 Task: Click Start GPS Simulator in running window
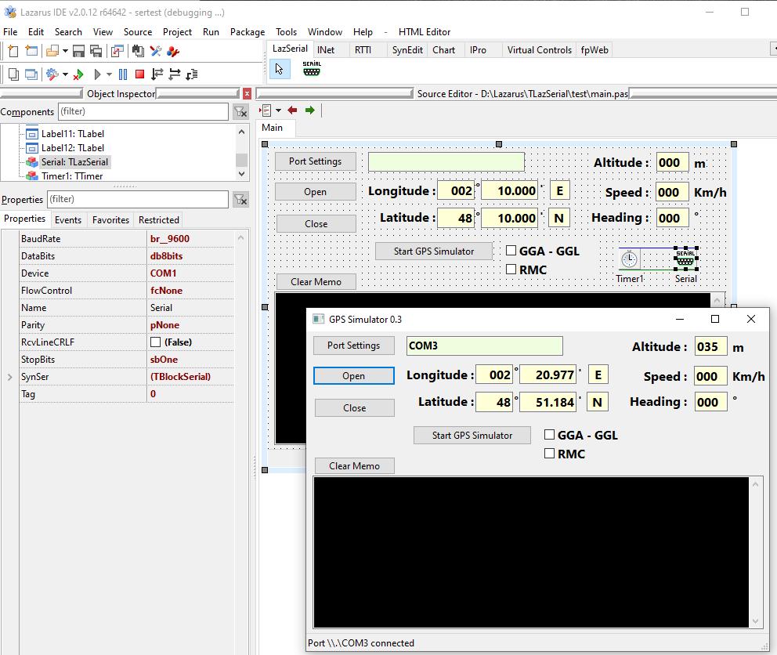point(472,436)
